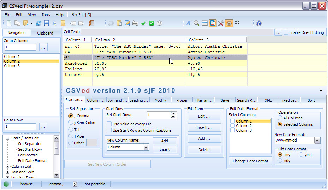Click the large blue floppy save icon
The width and height of the screenshot is (328, 190).
(47, 23)
